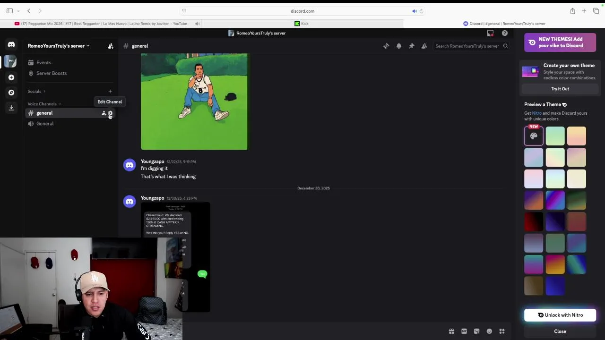Open sticker picker icon
605x340 pixels.
coord(477,331)
